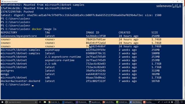
Task: Click the microphone icon in the search box
Action: pyautogui.click(x=36, y=102)
